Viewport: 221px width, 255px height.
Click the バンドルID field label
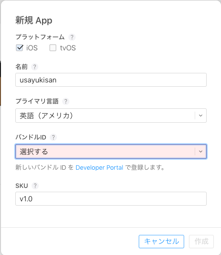31,137
